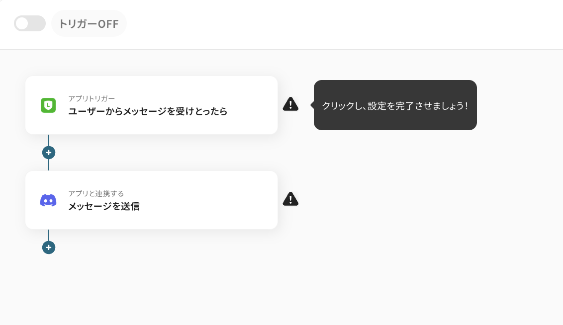This screenshot has height=325, width=563.
Task: Toggle the trigger activation switch
Action: click(x=30, y=23)
